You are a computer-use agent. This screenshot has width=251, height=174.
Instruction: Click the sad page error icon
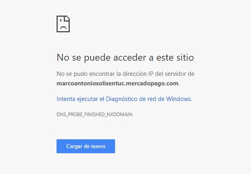[63, 24]
